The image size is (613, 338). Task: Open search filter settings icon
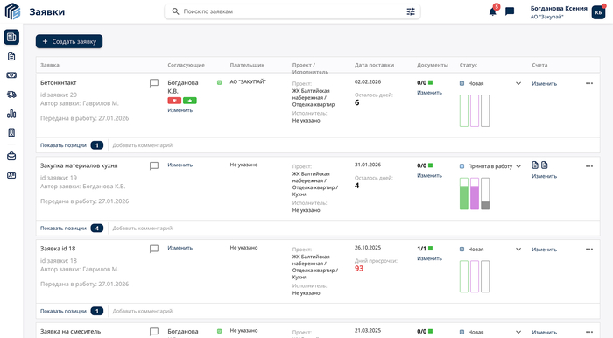(x=411, y=11)
